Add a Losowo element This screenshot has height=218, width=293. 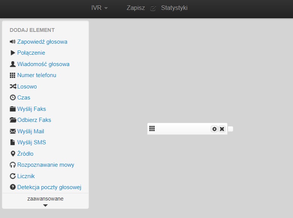pyautogui.click(x=27, y=87)
